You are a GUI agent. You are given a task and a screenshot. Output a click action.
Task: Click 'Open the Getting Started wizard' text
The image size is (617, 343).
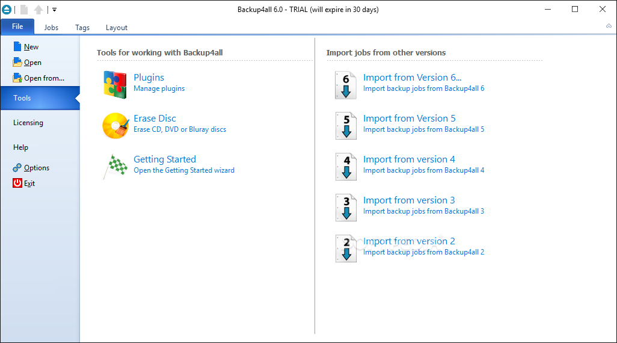coord(184,170)
